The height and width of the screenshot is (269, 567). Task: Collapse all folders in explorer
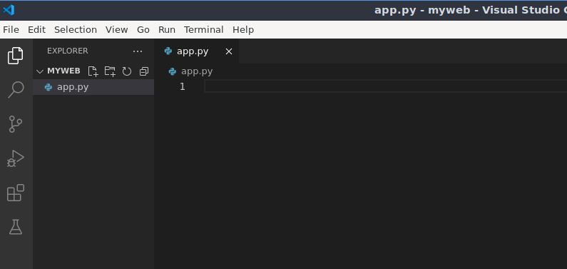(144, 71)
